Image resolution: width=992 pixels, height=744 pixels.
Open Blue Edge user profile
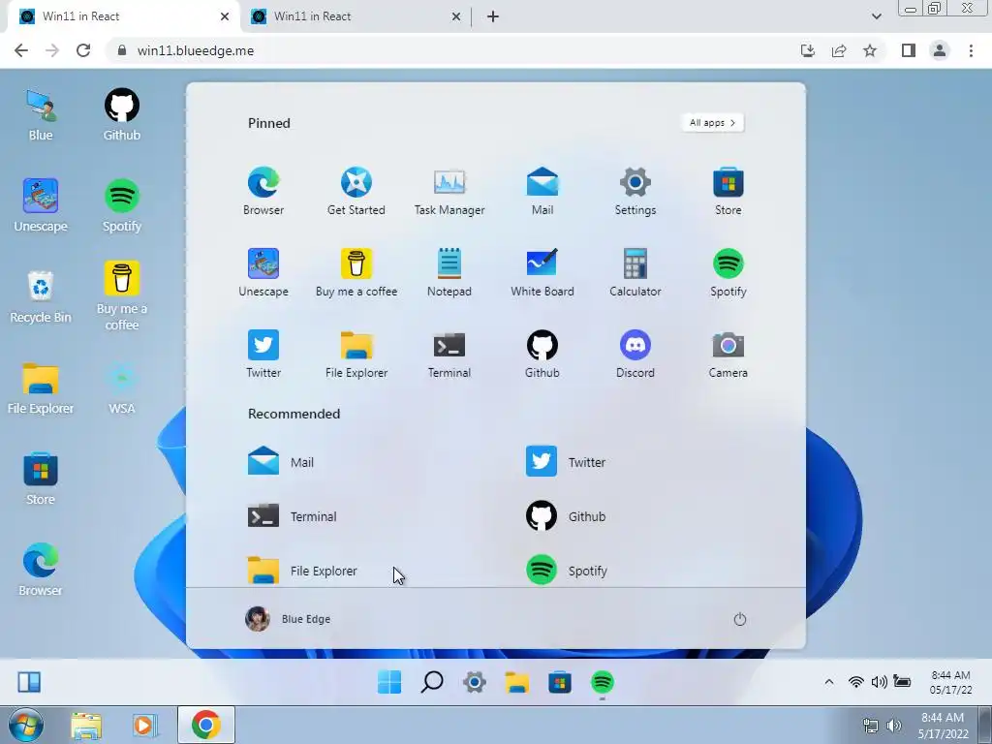[288, 619]
